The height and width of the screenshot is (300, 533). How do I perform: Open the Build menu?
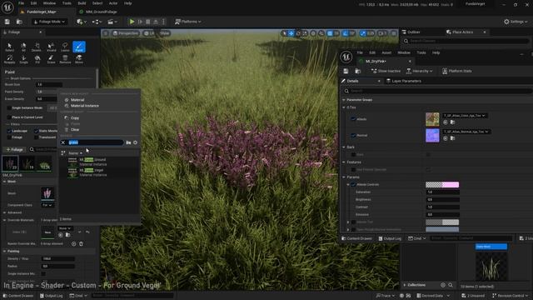point(82,3)
